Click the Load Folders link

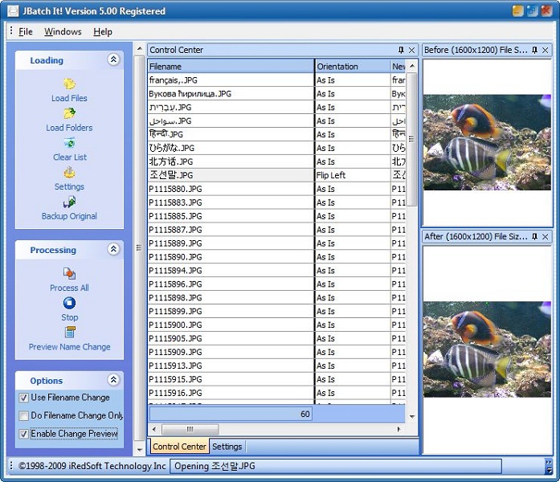[69, 128]
